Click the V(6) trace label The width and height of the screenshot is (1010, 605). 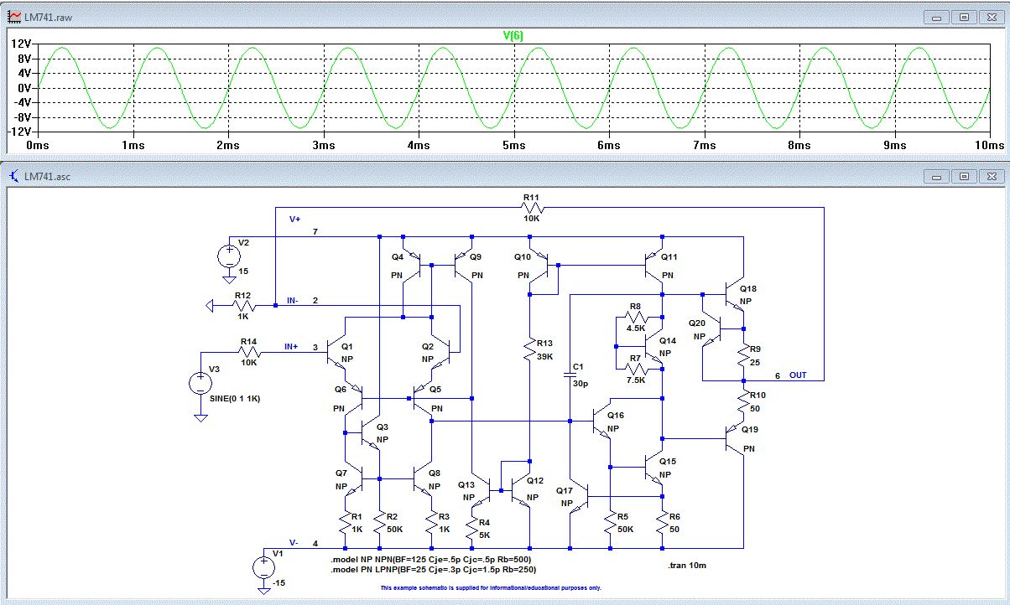click(513, 35)
